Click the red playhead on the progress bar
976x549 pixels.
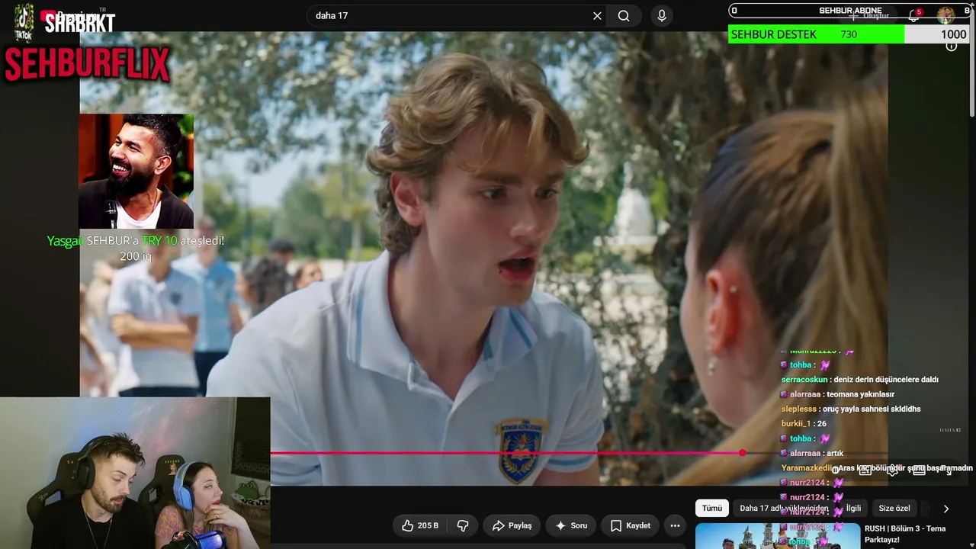(x=743, y=453)
